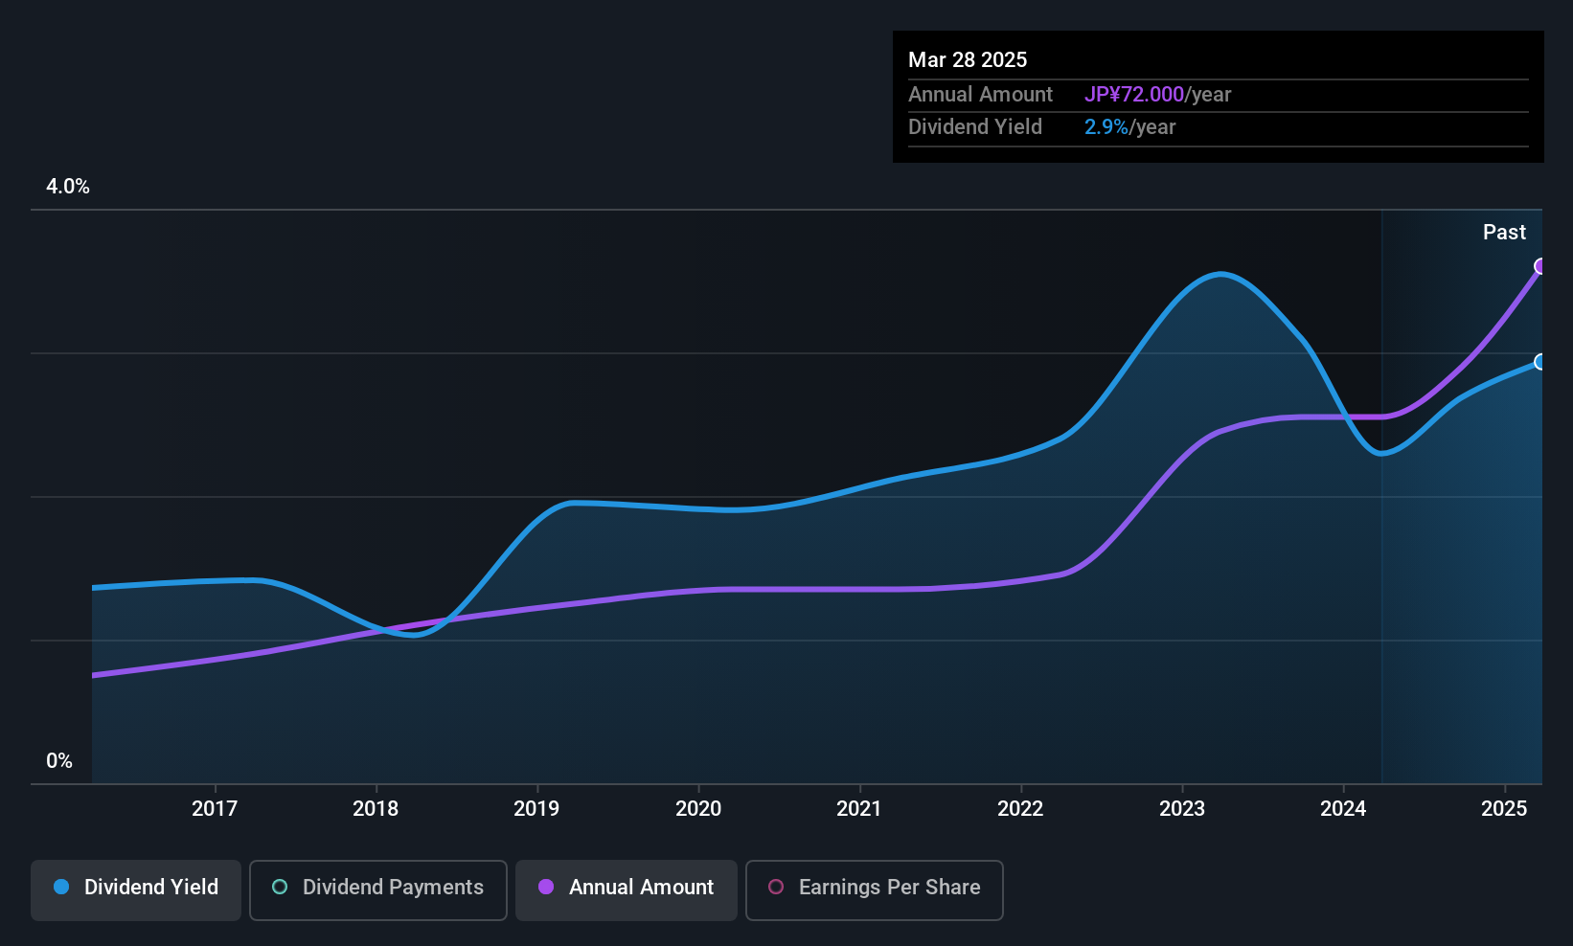Click the teal ring beside Dividend Payments
Image resolution: width=1573 pixels, height=946 pixels.
(280, 887)
